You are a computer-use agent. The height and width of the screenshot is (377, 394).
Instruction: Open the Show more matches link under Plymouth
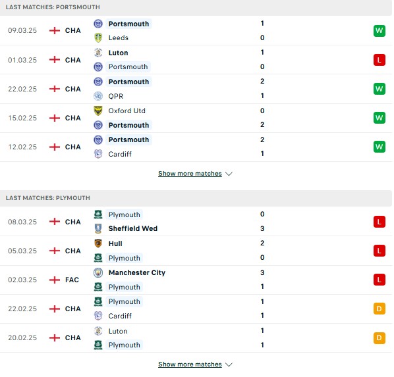[190, 364]
